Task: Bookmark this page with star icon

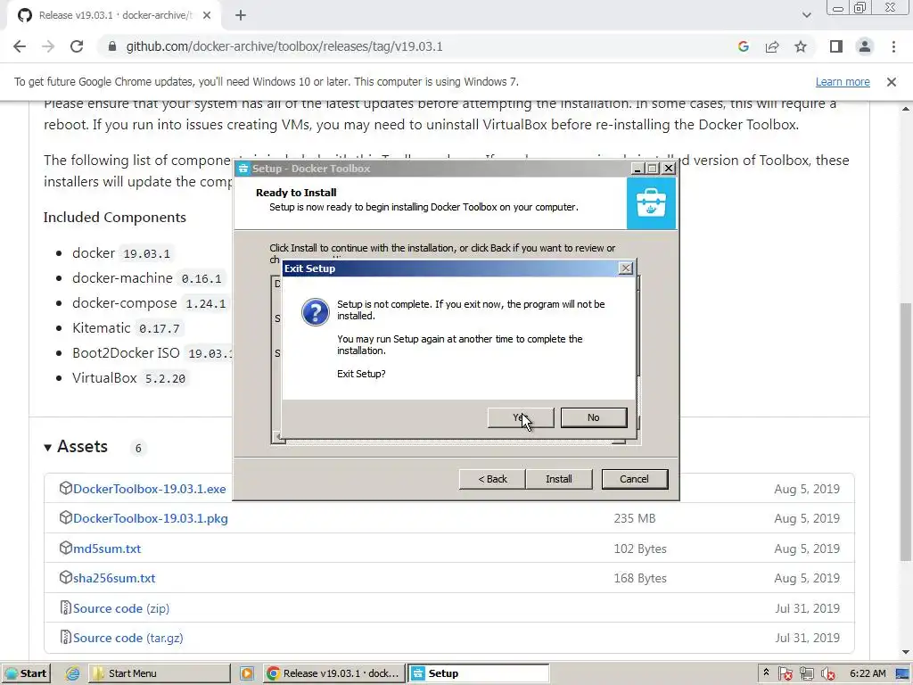Action: (801, 46)
